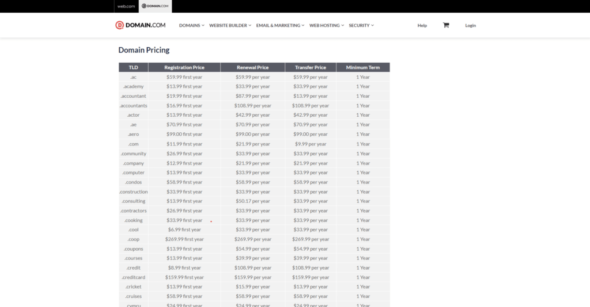Select the .coop TLD cell
Screen dimensions: 590x307
click(x=134, y=239)
